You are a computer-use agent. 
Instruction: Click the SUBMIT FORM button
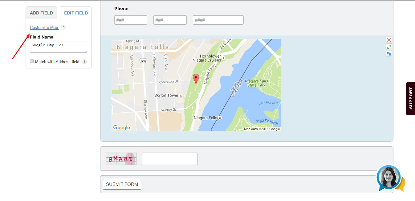click(122, 184)
